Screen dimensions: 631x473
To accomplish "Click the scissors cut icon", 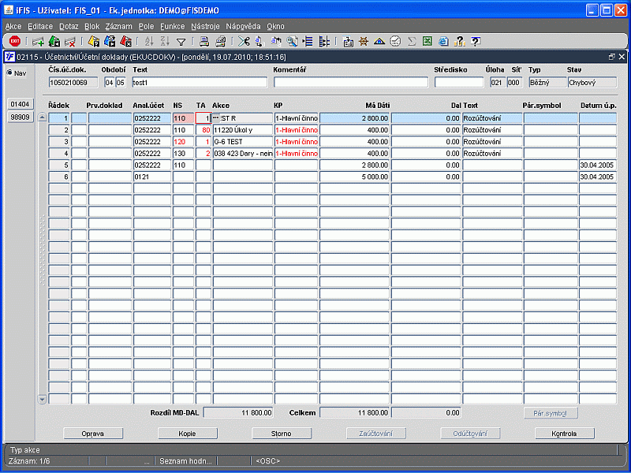I will (x=244, y=41).
